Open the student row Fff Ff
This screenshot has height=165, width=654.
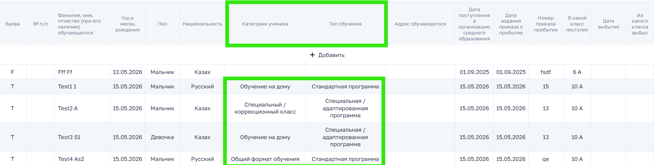(x=327, y=72)
